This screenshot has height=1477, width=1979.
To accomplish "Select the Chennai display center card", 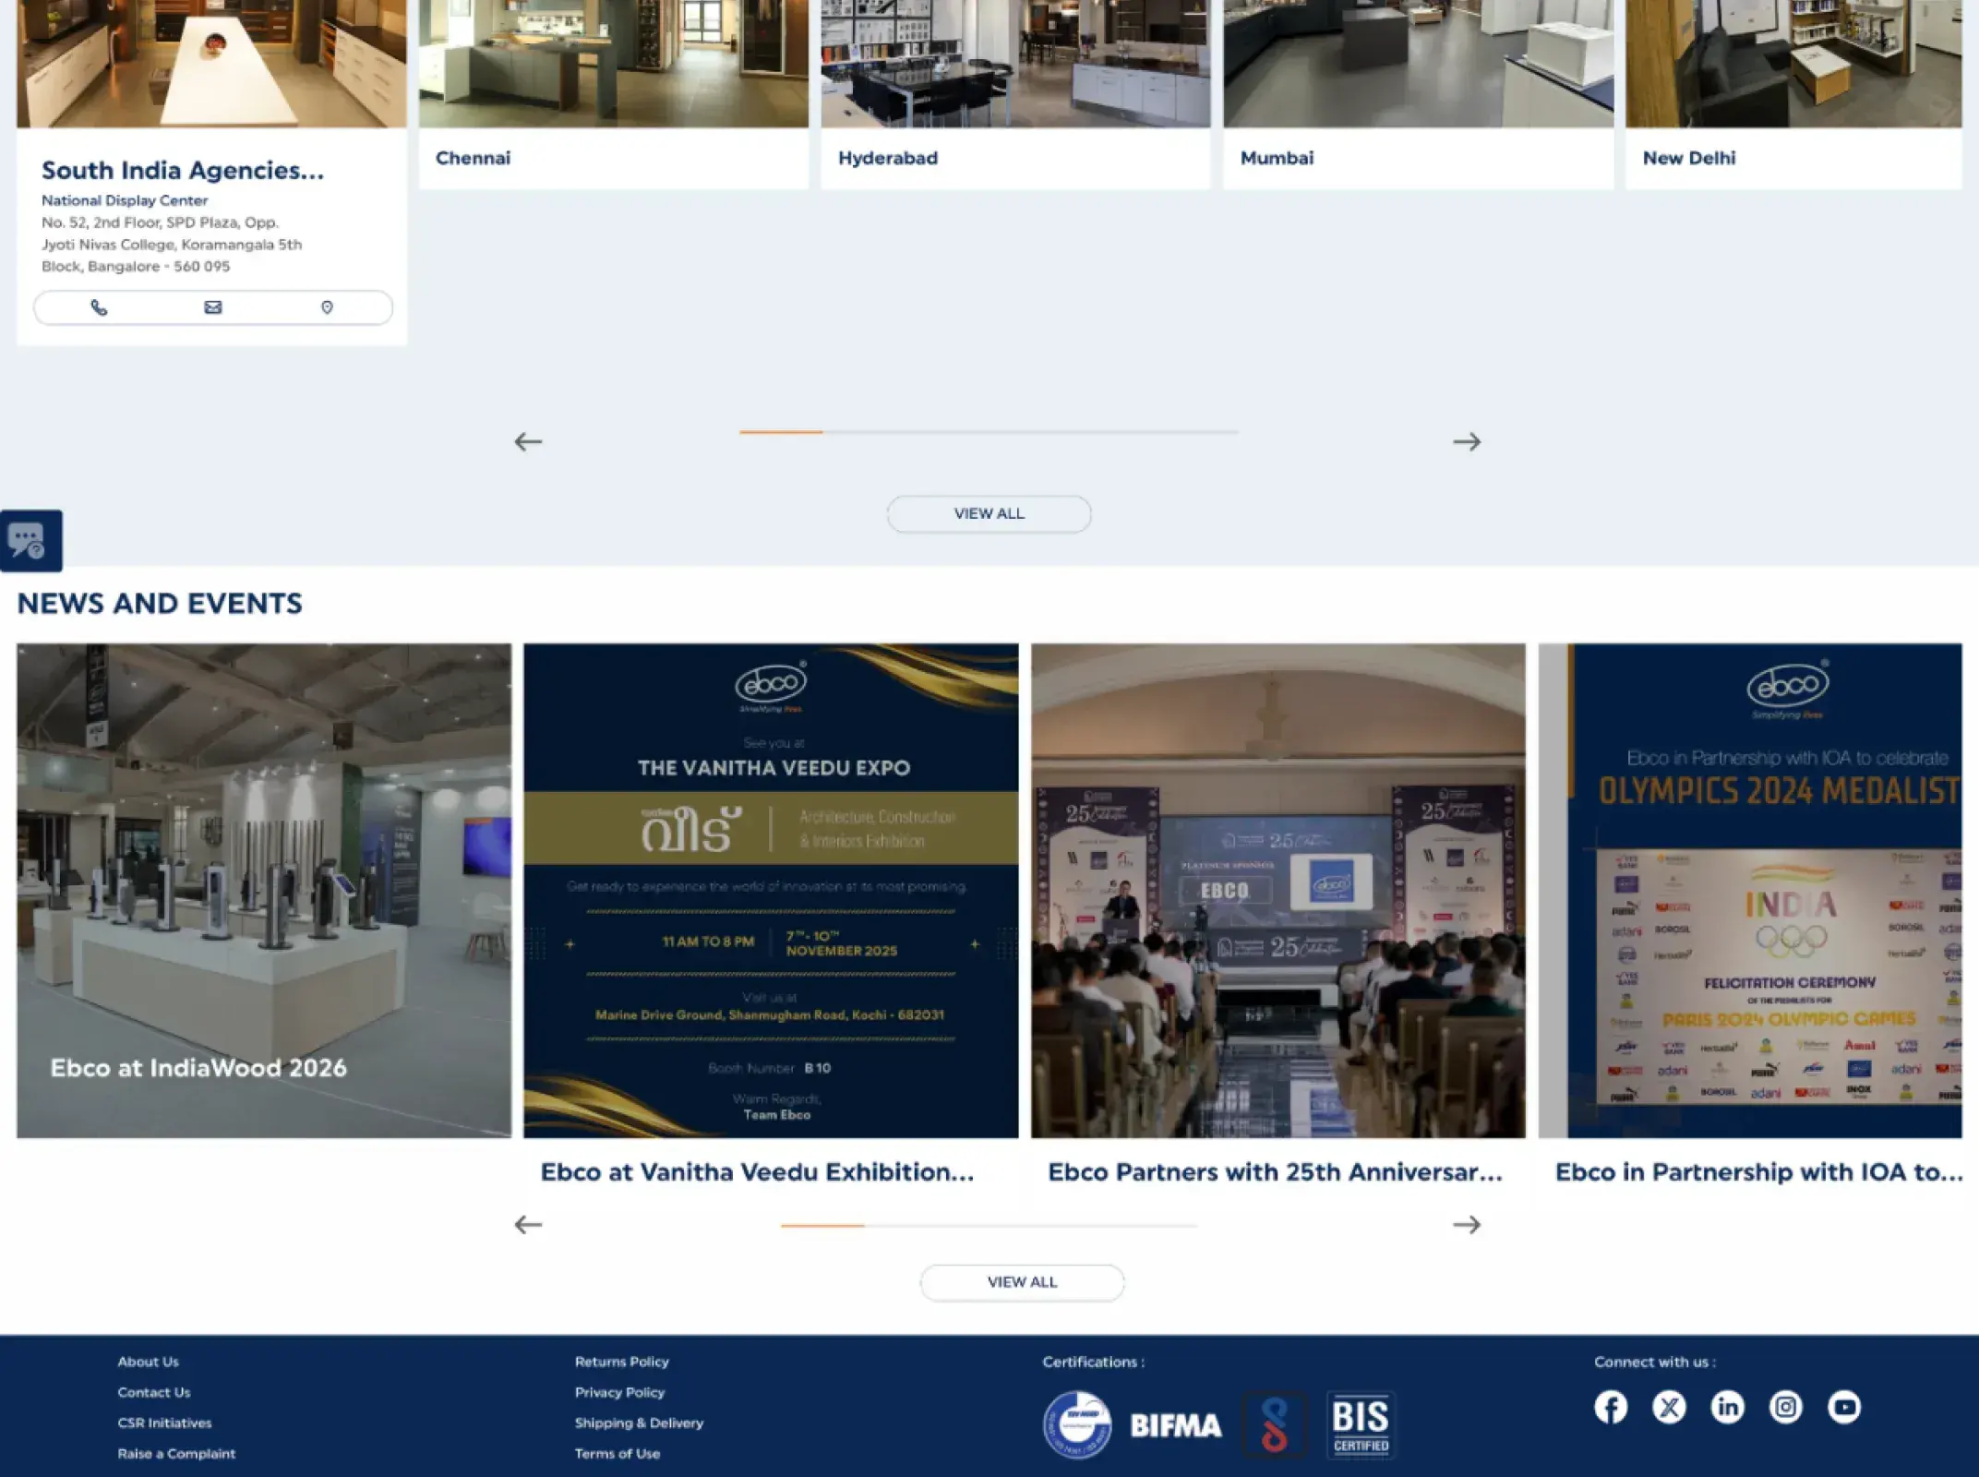I will tap(614, 94).
